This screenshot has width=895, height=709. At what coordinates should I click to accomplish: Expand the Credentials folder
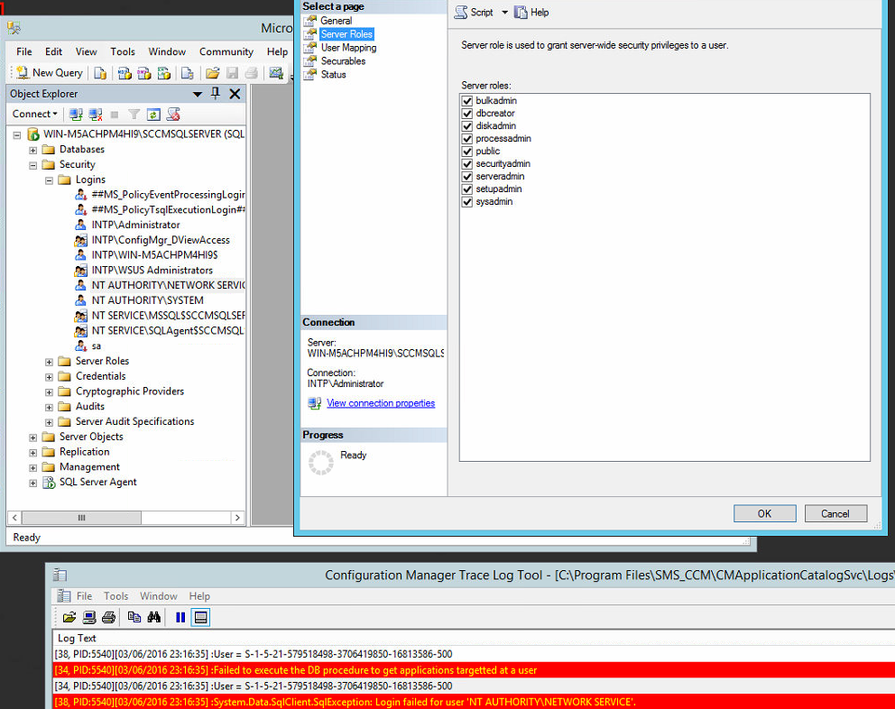point(49,377)
